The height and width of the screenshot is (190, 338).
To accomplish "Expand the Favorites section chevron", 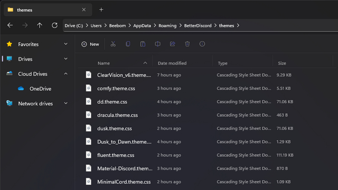I will [65, 44].
